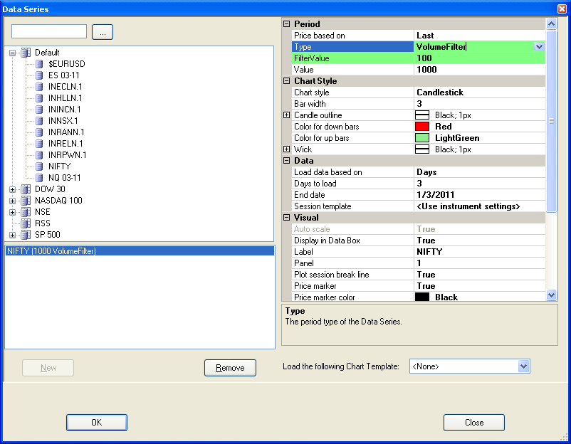Screen dimensions: 571x444
Task: Open the Type dropdown arrow for VolumeFilter
Action: click(x=540, y=46)
